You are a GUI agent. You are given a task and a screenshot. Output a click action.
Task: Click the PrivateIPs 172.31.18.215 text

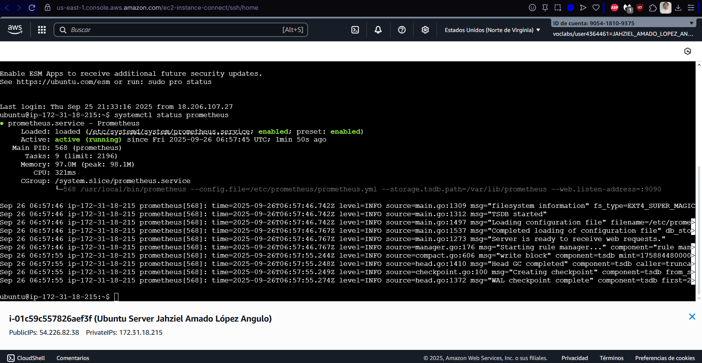point(124,332)
